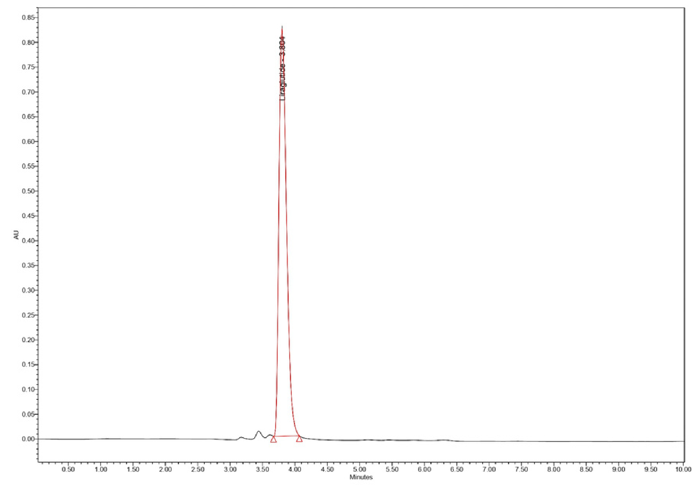Click the 2.50 minutes tick label
Screen dimensions: 697x492
pos(198,469)
